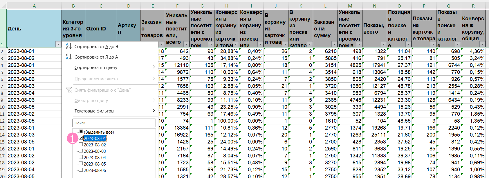Open the Заказано на сумму filter dropdown
This screenshot has height=178, width=489.
(334, 44)
